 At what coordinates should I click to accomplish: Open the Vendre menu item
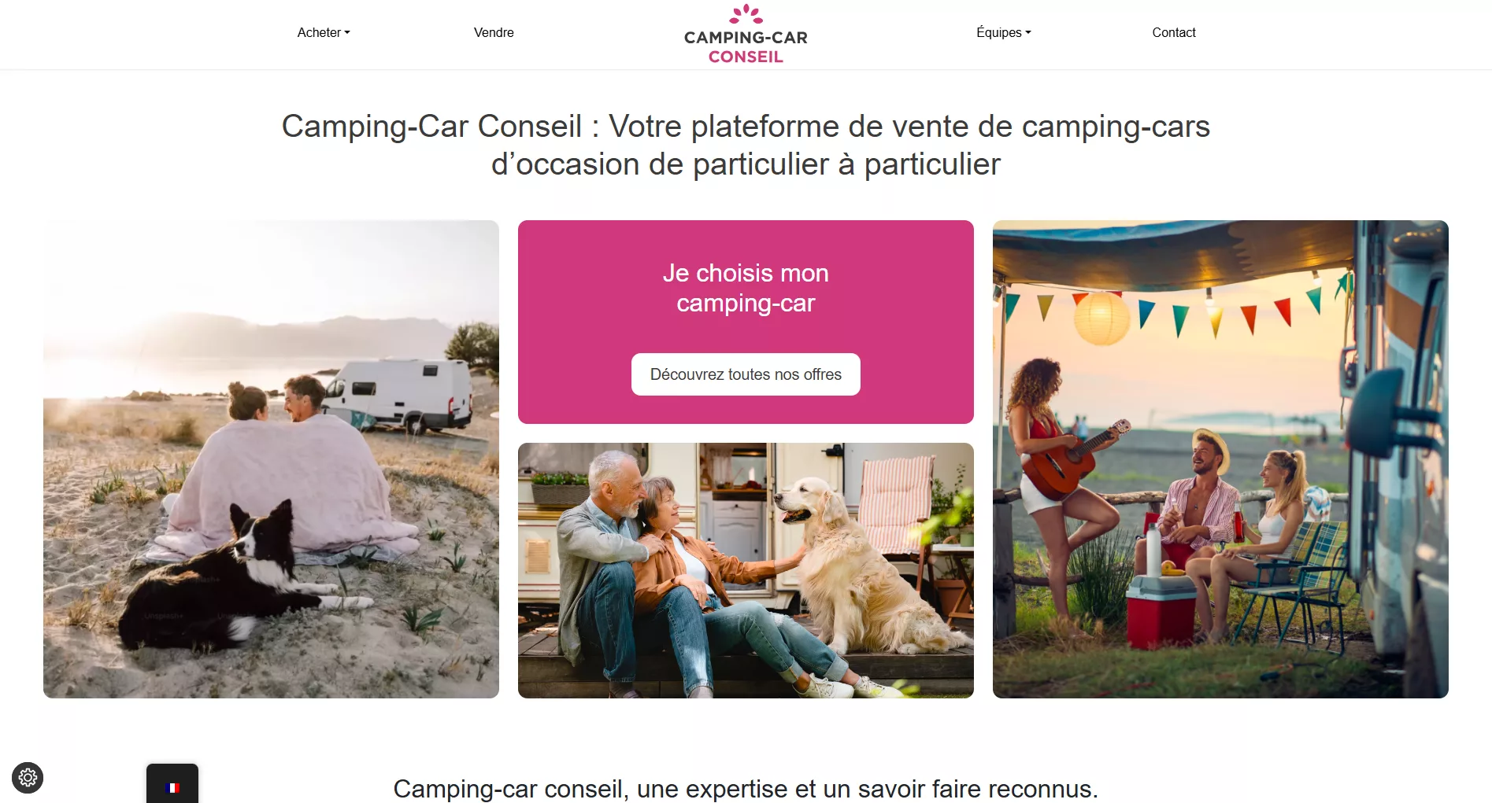(494, 32)
